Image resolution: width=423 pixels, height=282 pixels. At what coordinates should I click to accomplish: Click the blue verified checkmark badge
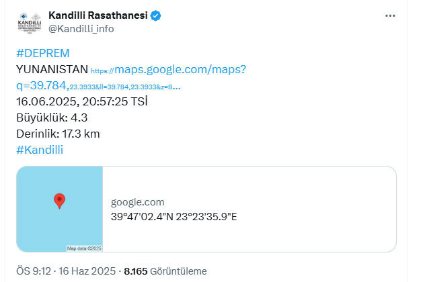click(x=155, y=15)
